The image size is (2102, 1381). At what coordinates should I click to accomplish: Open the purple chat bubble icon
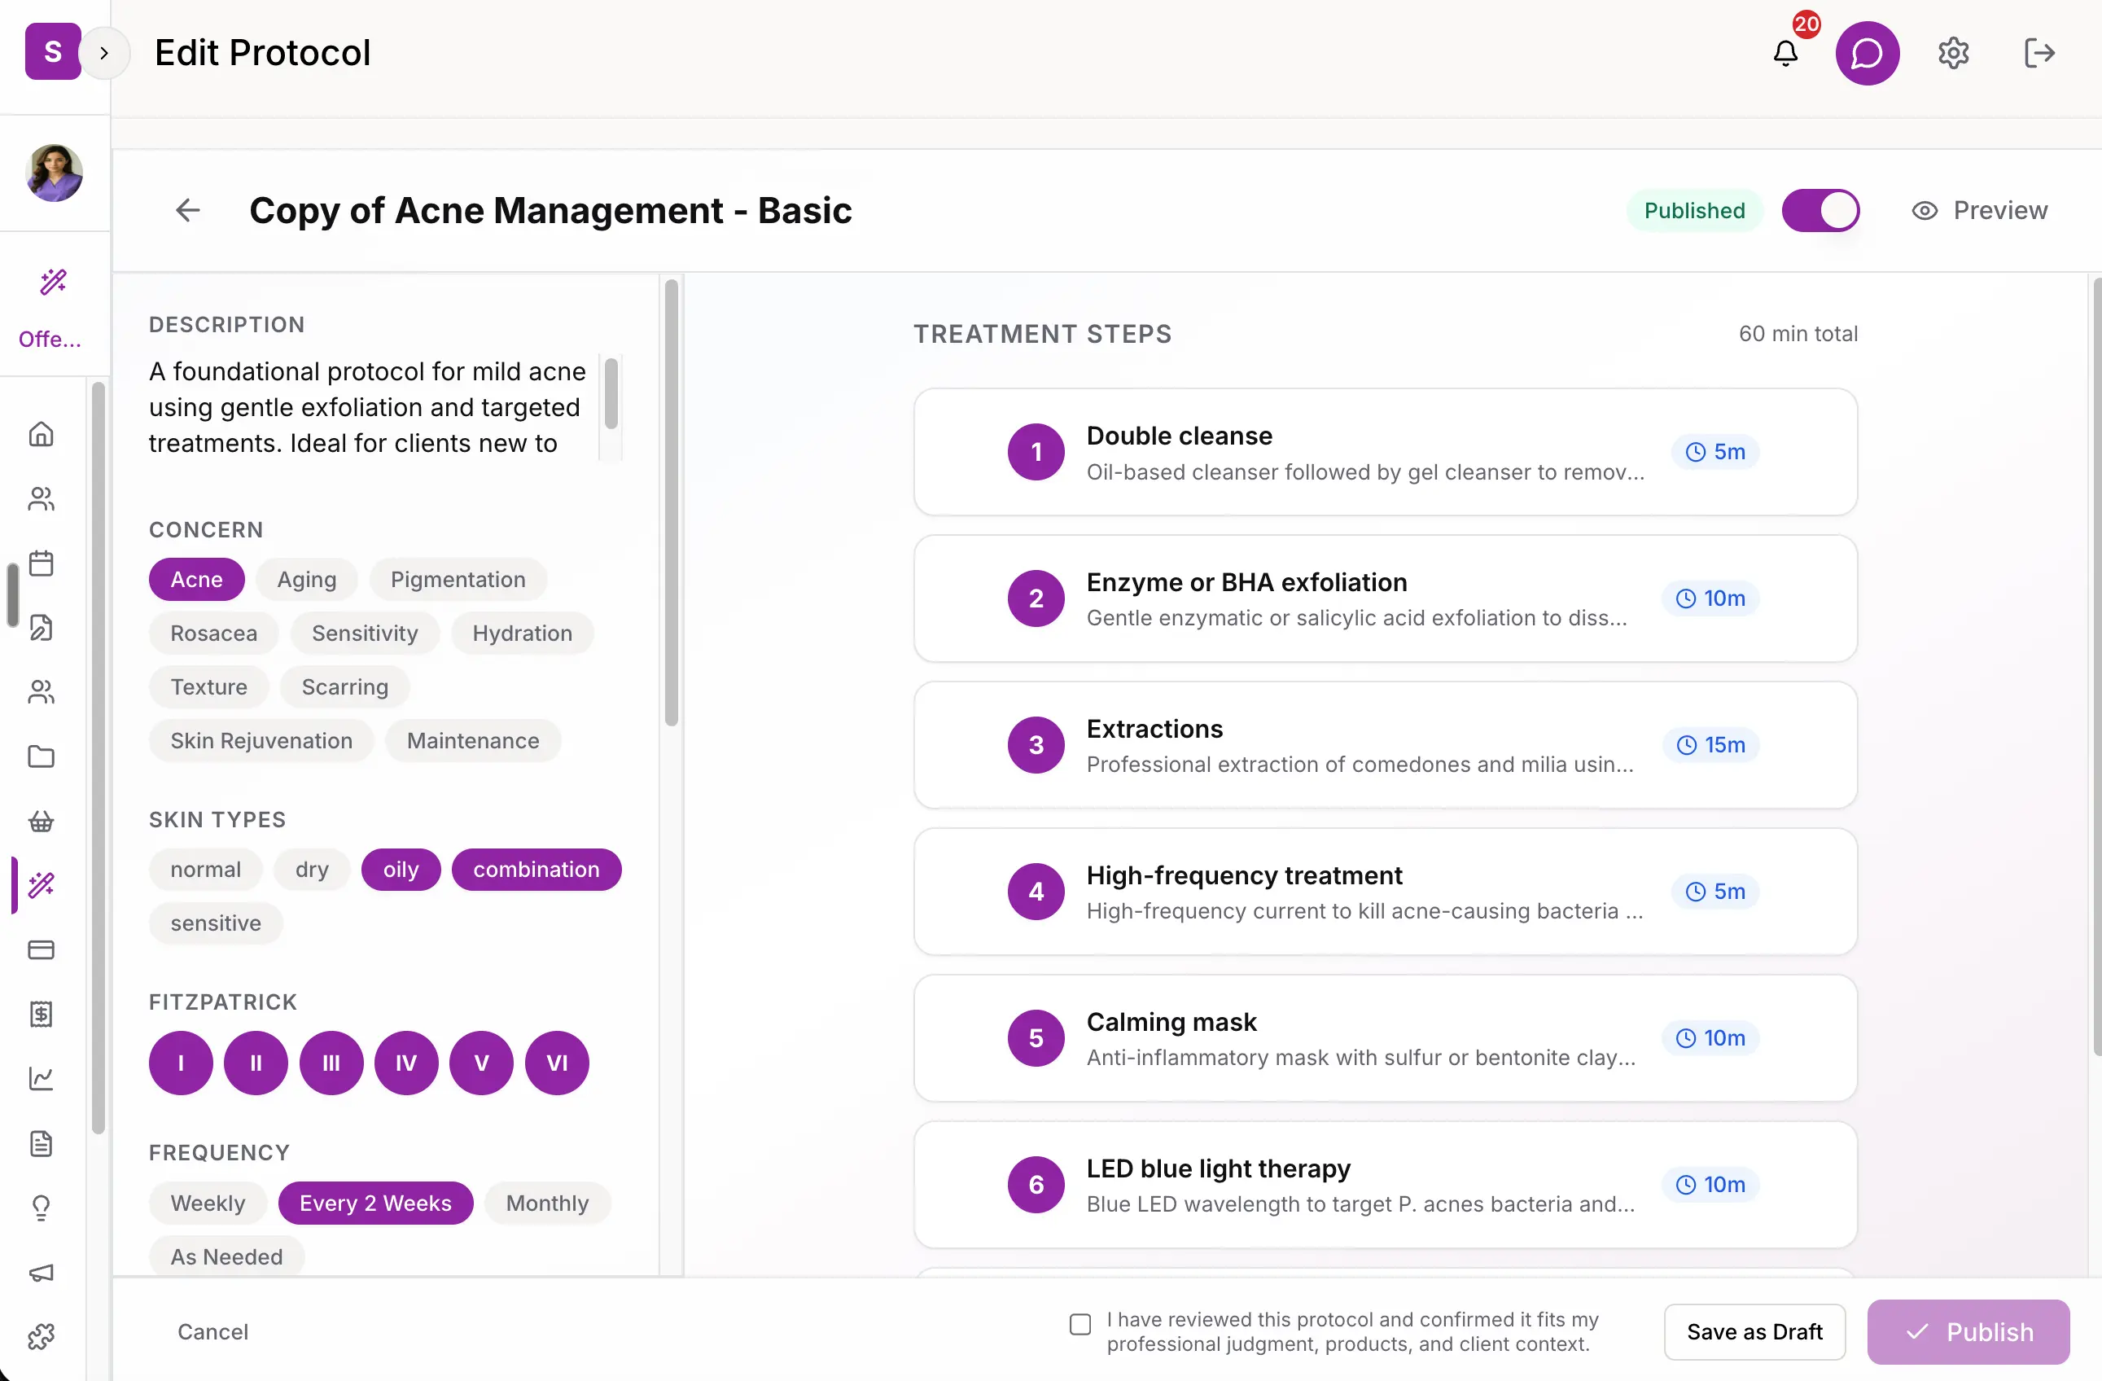pyautogui.click(x=1867, y=53)
